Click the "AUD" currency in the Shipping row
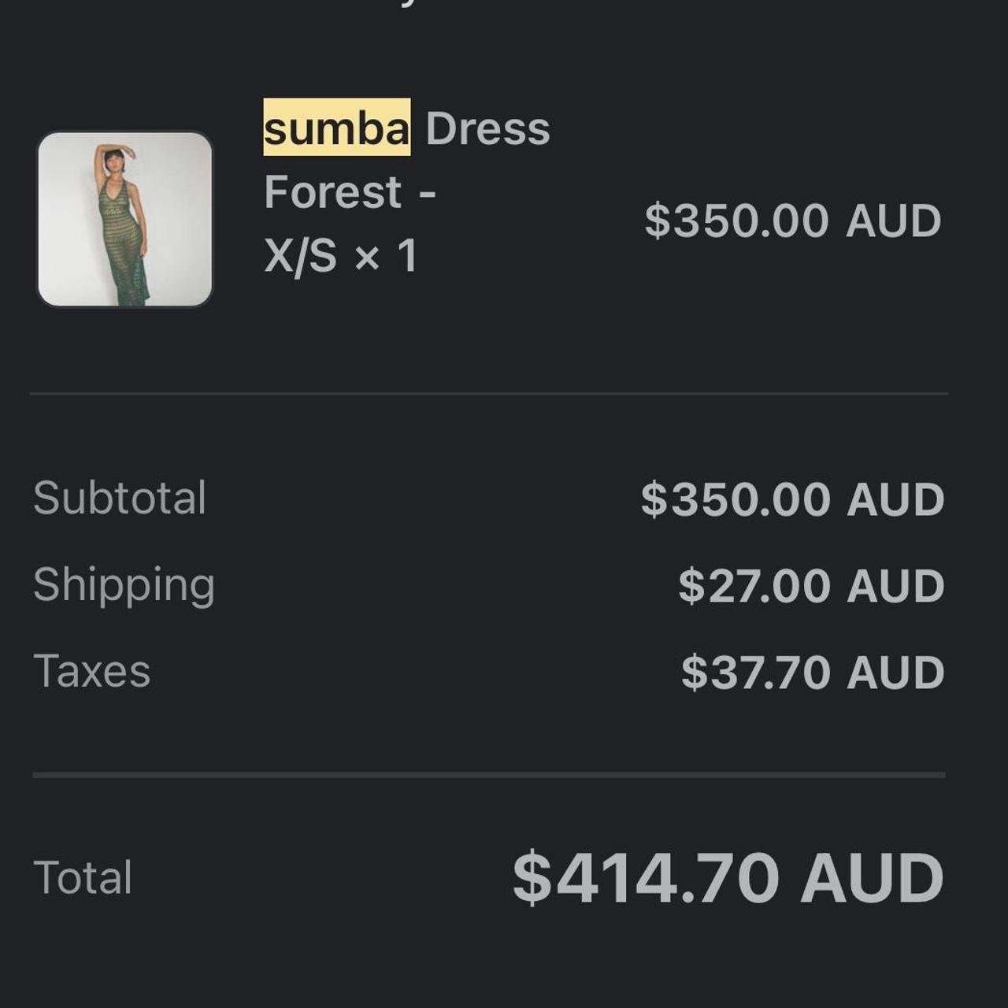The width and height of the screenshot is (1008, 1008). [x=895, y=586]
